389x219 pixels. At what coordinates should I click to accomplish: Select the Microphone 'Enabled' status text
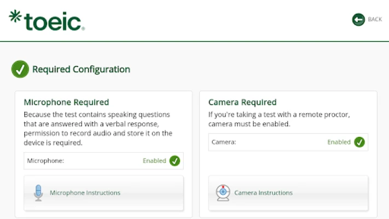click(154, 161)
